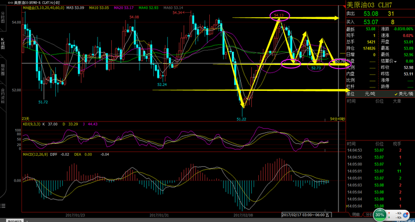Image resolution: width=415 pixels, height=222 pixels.
Task: Open the KDJ(9,3,3) indicator settings label
Action: 32,124
